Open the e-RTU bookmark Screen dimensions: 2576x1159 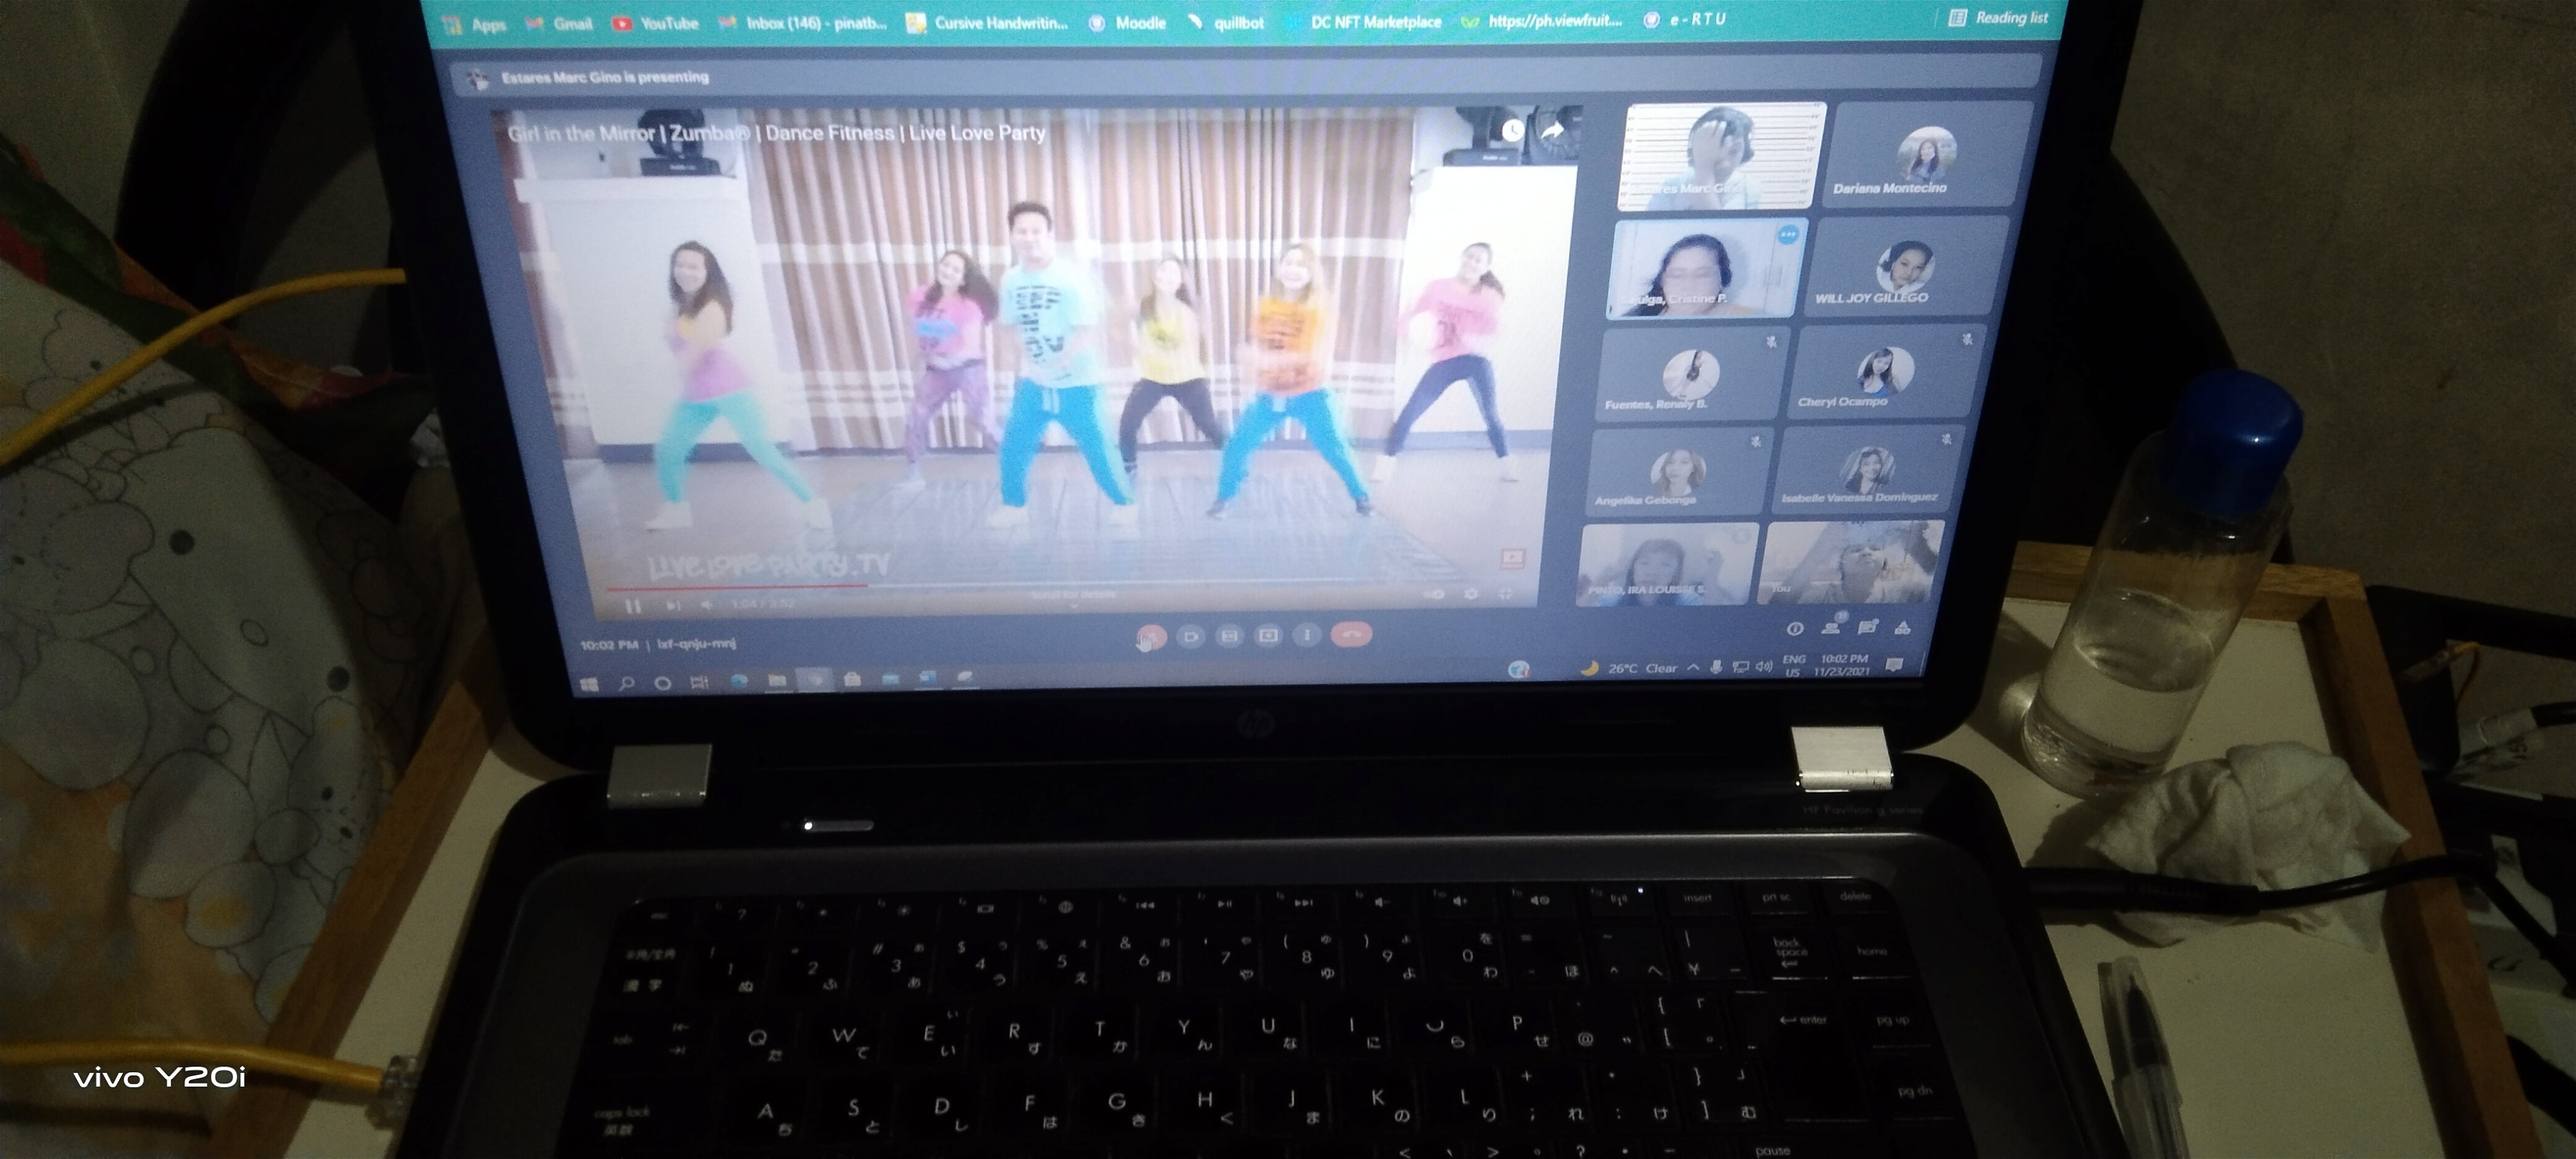click(1685, 19)
